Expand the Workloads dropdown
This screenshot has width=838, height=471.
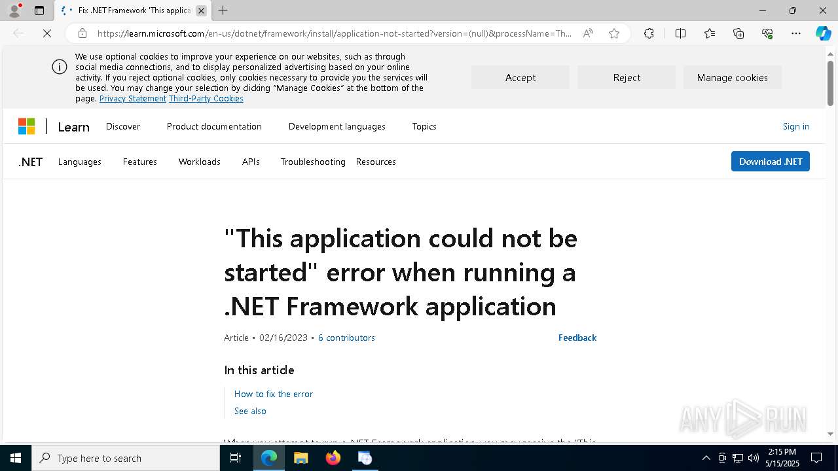[199, 162]
